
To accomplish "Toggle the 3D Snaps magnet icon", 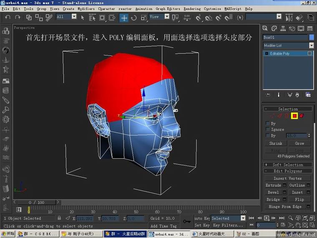I will pos(198,18).
